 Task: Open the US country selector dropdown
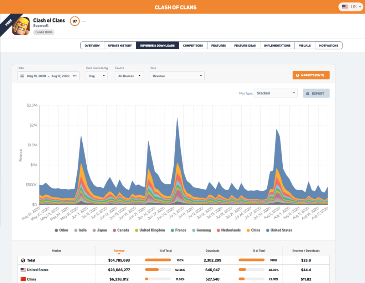tap(351, 7)
